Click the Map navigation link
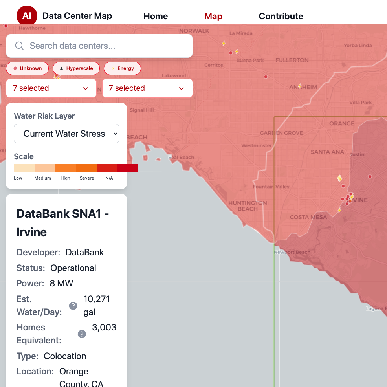Image resolution: width=387 pixels, height=387 pixels. pyautogui.click(x=213, y=16)
